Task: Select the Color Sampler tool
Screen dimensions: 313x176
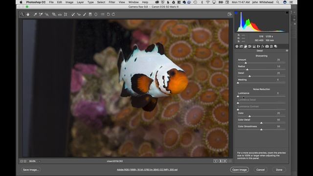Action: click(x=41, y=14)
